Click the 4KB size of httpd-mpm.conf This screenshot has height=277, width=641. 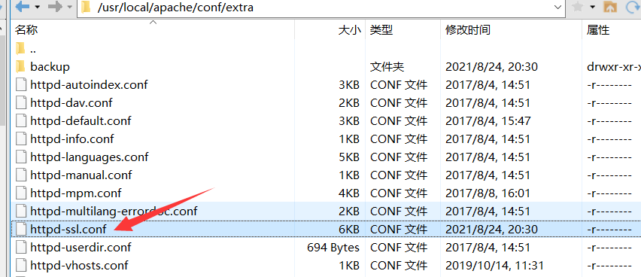[349, 193]
